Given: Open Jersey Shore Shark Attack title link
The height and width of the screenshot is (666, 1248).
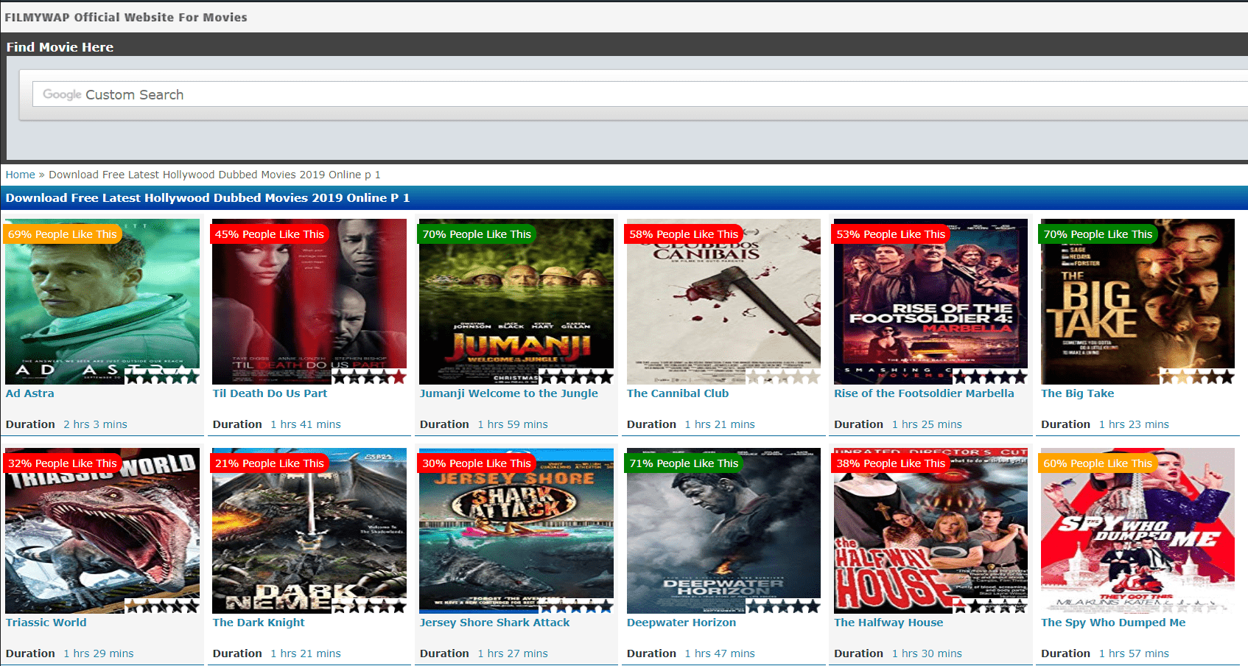Looking at the screenshot, I should [494, 623].
